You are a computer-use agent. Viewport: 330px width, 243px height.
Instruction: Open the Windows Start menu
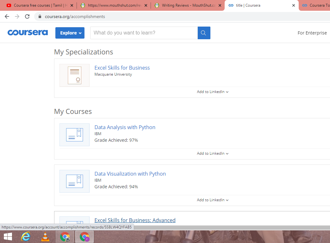click(8, 237)
